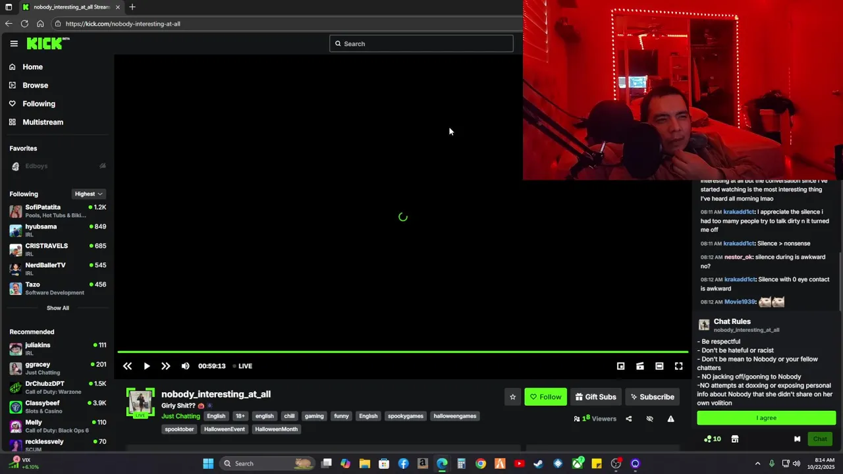This screenshot has height=474, width=843.
Task: View channel points balance 10
Action: [x=713, y=439]
